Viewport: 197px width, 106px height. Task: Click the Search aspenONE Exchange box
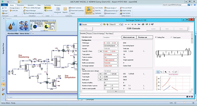(175, 5)
